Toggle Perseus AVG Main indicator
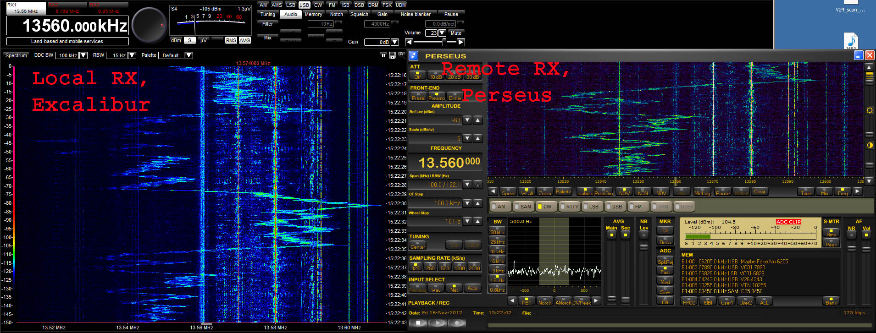Image resolution: width=876 pixels, height=333 pixels. pyautogui.click(x=611, y=235)
